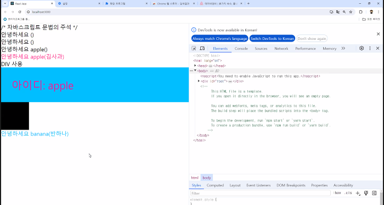Open the all bookmarks folder
Viewport: 384px width, 205px height.
tap(371, 19)
